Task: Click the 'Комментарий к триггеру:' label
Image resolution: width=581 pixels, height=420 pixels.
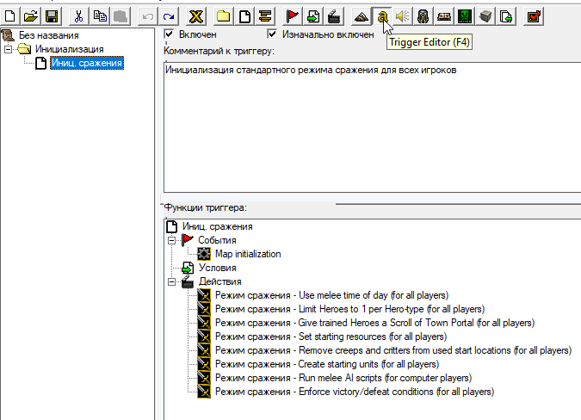Action: pyautogui.click(x=219, y=51)
